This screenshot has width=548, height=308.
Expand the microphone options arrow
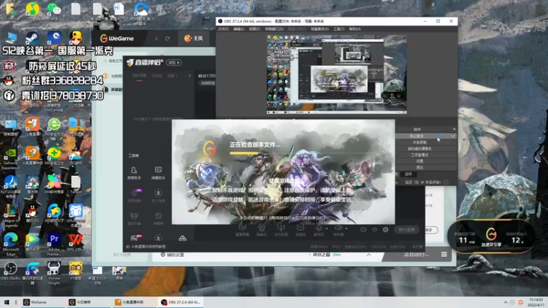[x=327, y=229]
